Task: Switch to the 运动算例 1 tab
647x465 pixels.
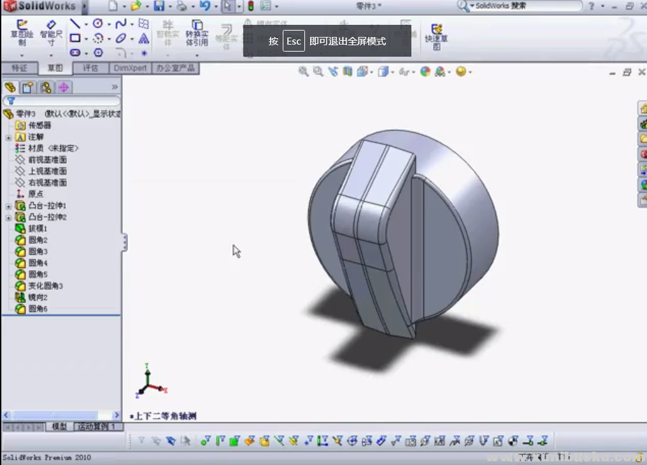Action: pos(97,426)
